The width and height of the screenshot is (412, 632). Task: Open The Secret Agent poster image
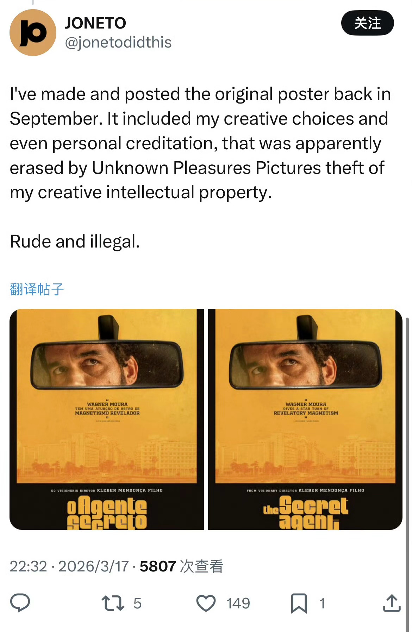click(305, 419)
